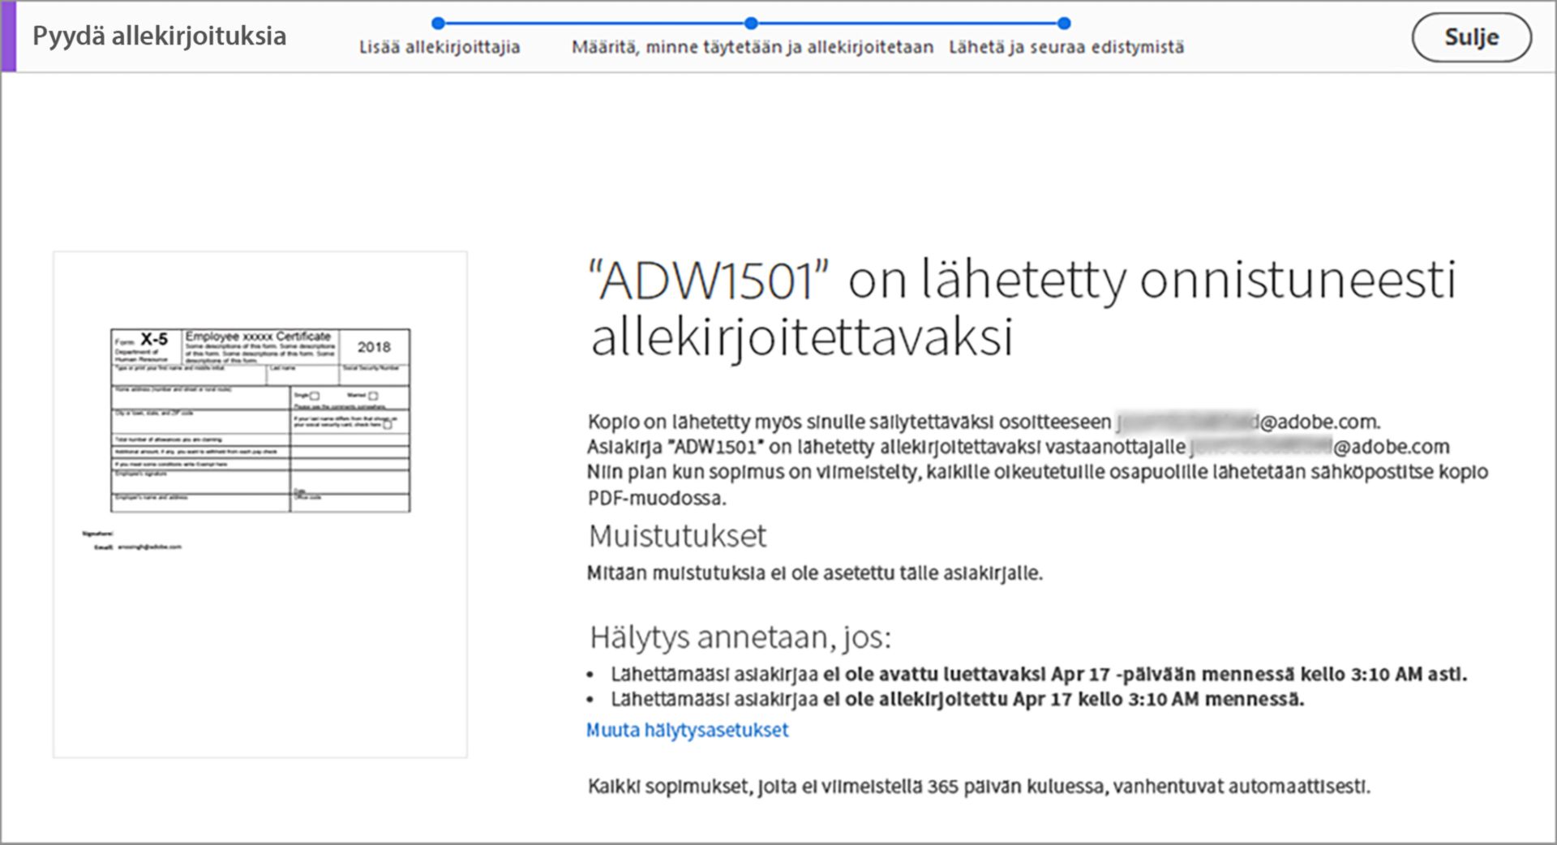The height and width of the screenshot is (845, 1557).
Task: Check the Single checkbox on the form preview
Action: (314, 397)
